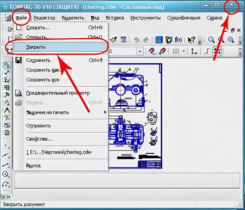Open recent file cherteg.cdw entry
This screenshot has width=245, height=210.
click(x=61, y=152)
